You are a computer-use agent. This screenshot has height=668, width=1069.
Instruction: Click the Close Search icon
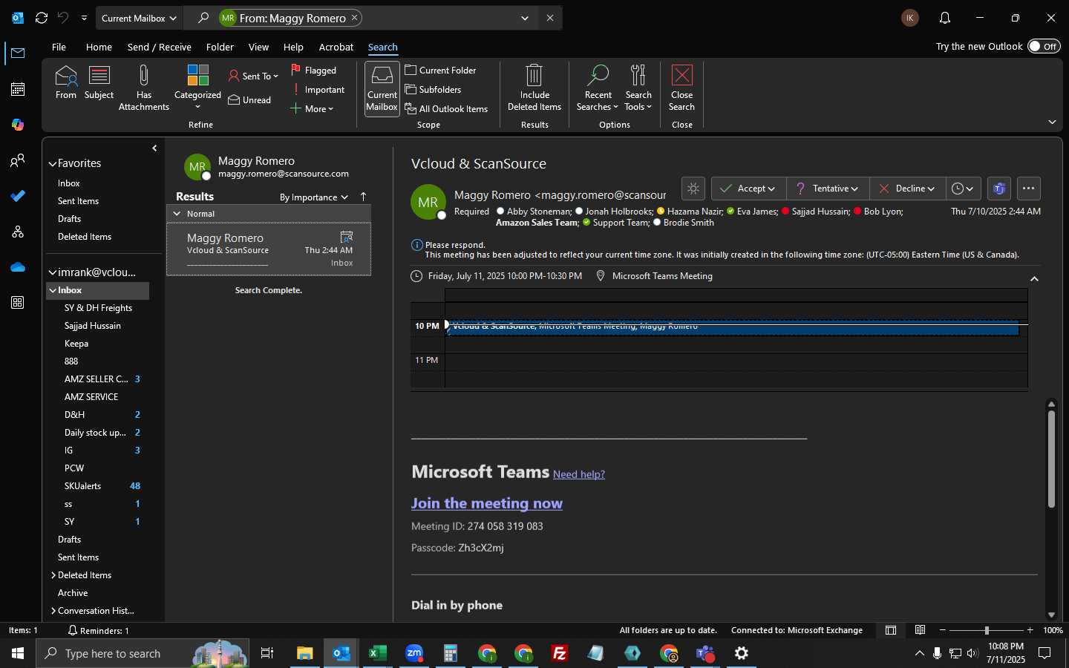pos(681,75)
